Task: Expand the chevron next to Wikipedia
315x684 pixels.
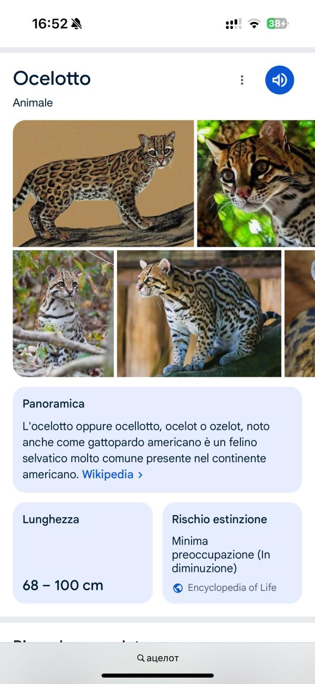Action: [x=140, y=475]
